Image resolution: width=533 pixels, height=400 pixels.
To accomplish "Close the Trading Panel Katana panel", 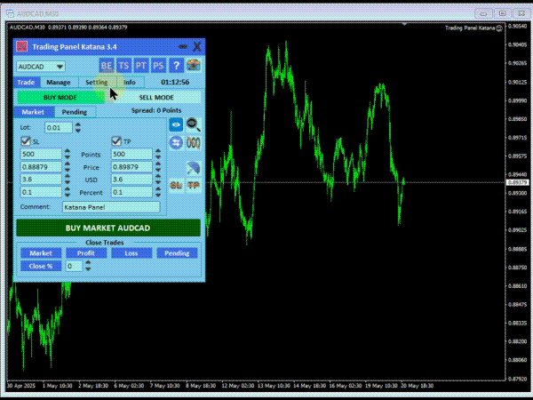I will coord(197,46).
